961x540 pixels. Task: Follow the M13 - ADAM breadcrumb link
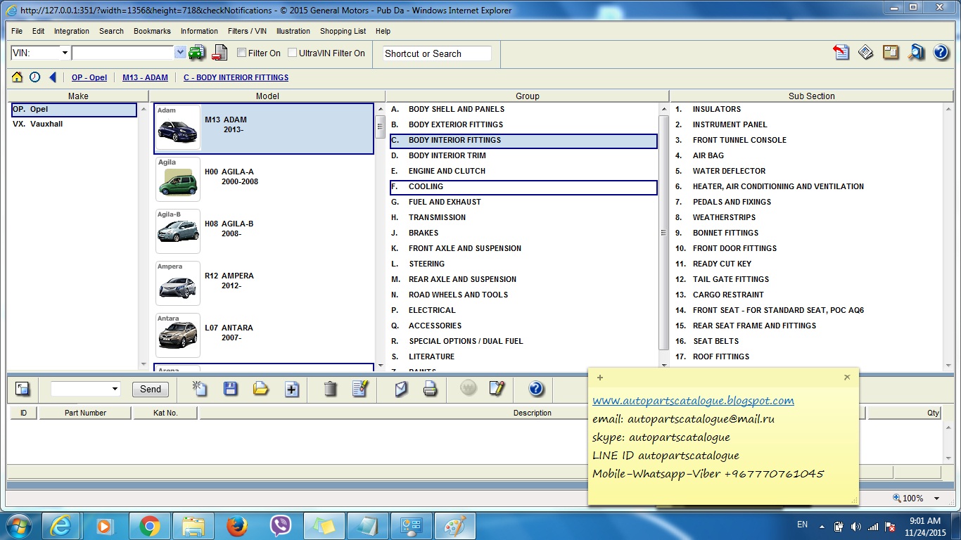coord(145,77)
